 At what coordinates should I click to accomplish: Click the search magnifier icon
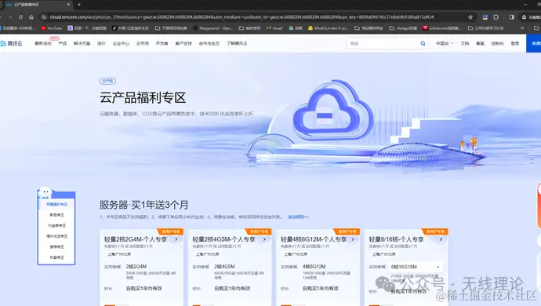coord(423,43)
